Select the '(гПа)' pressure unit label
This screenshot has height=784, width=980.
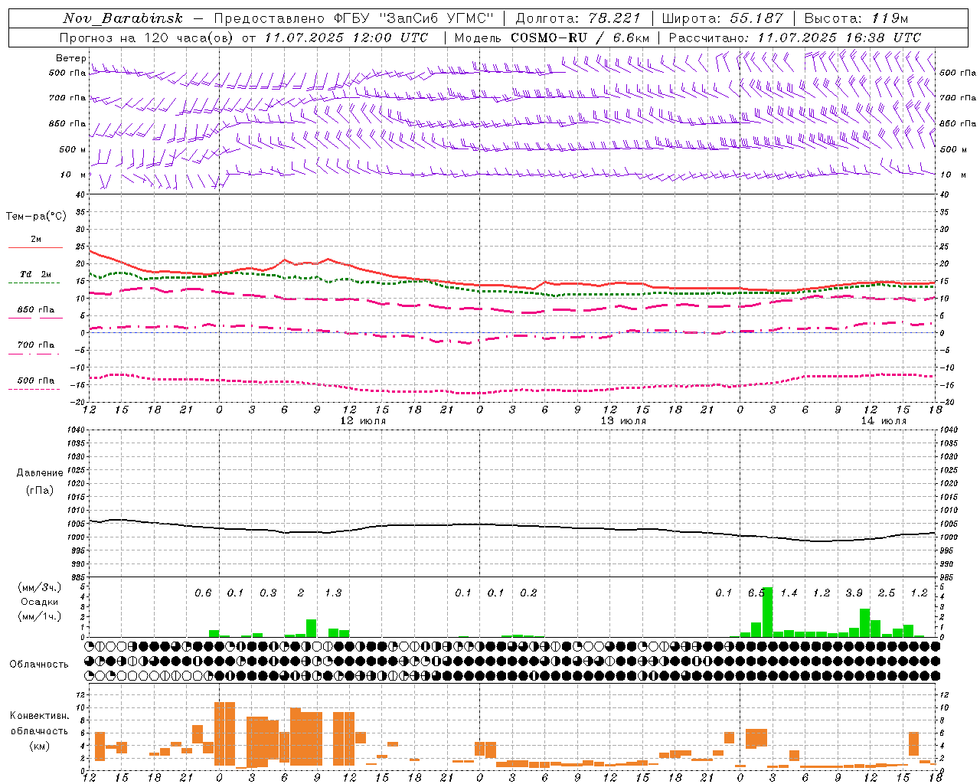coord(40,490)
